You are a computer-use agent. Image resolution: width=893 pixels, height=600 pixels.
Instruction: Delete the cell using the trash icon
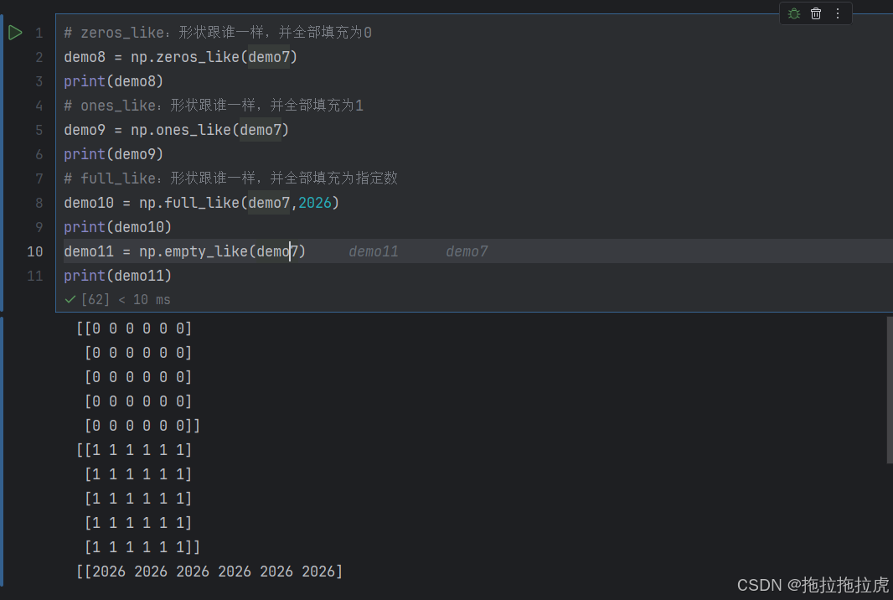816,13
